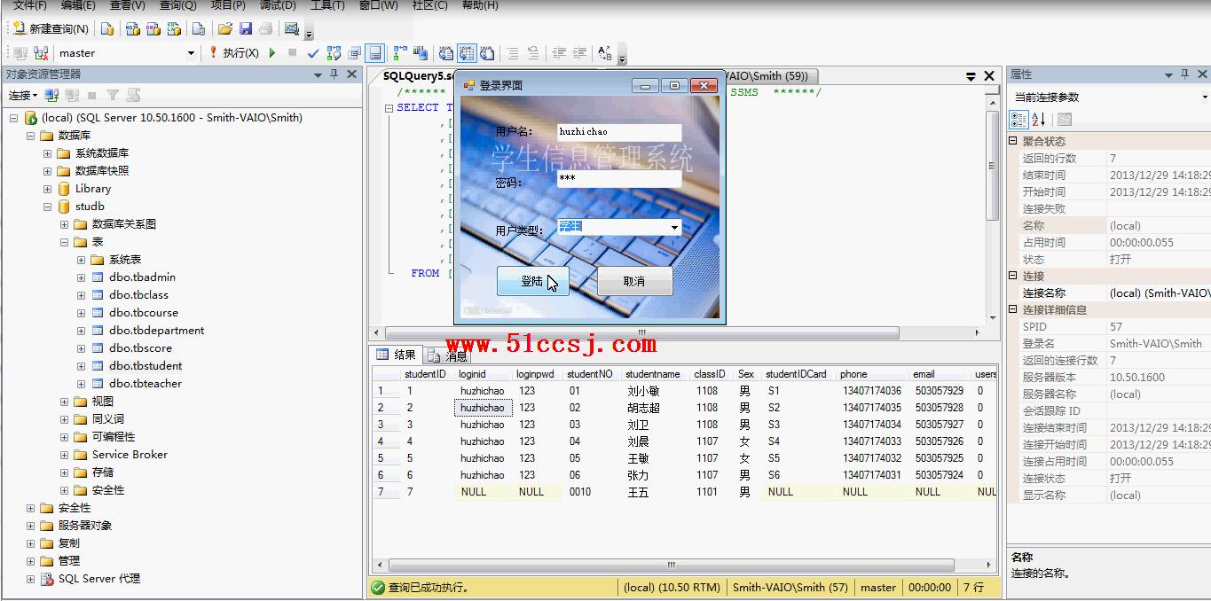Image resolution: width=1211 pixels, height=601 pixels.
Task: Click the print icon in toolbar
Action: [x=265, y=28]
